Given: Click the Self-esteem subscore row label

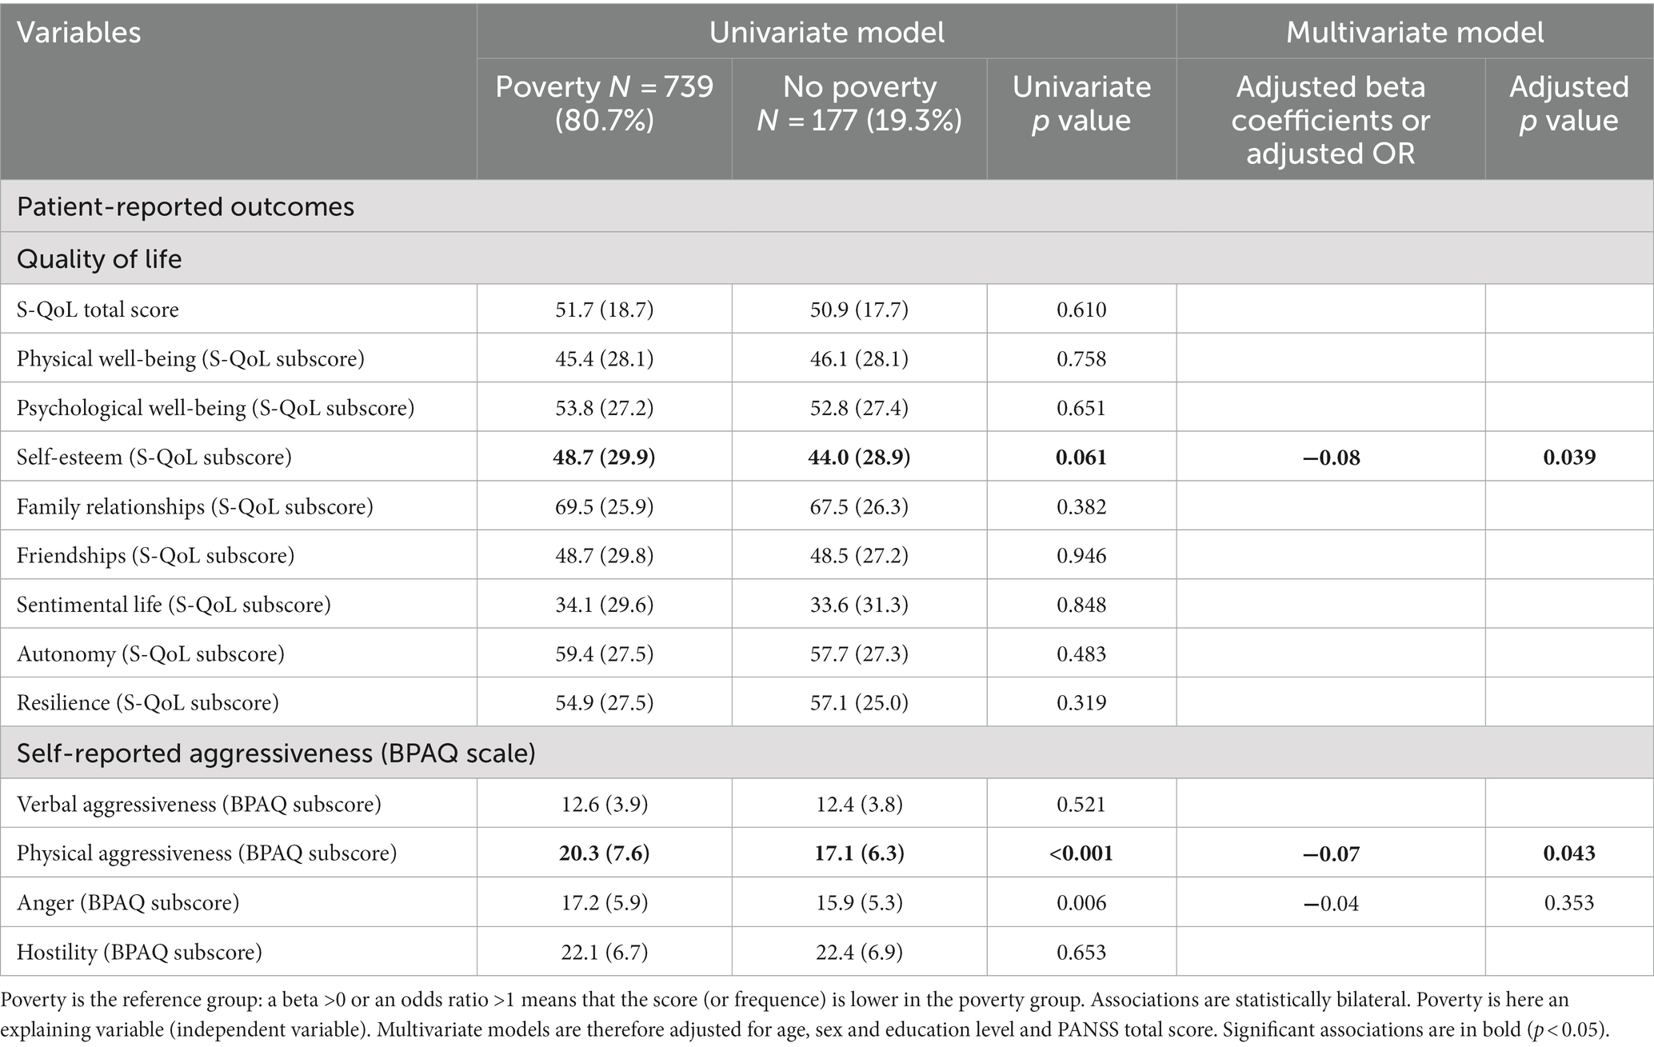Looking at the screenshot, I should (154, 457).
